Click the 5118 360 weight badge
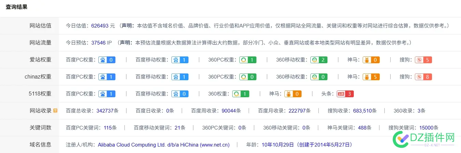The image size is (461, 153). [241, 94]
